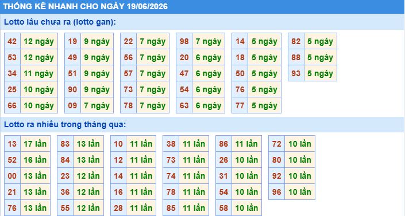Select the "12 ngày" cell beside number 53

click(x=38, y=57)
